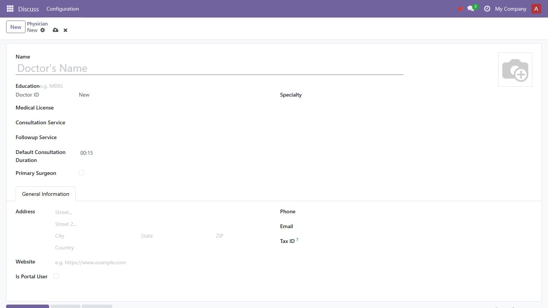This screenshot has width=548, height=308.
Task: Discard changes with the X icon
Action: [x=65, y=30]
